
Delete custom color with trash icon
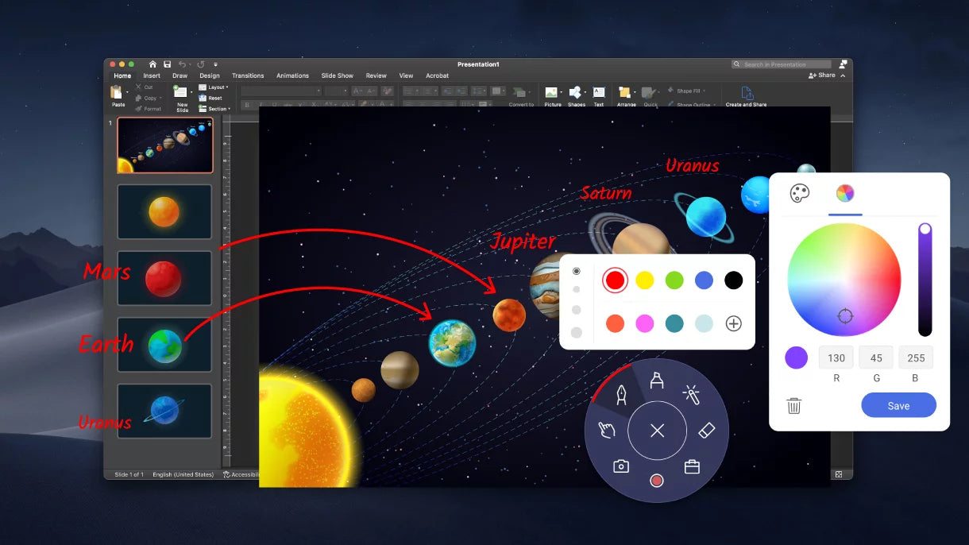click(793, 406)
